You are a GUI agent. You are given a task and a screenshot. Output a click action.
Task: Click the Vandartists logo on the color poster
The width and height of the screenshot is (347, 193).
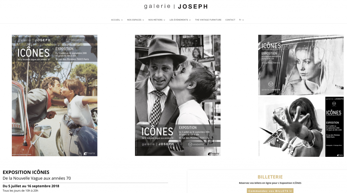pos(75,40)
